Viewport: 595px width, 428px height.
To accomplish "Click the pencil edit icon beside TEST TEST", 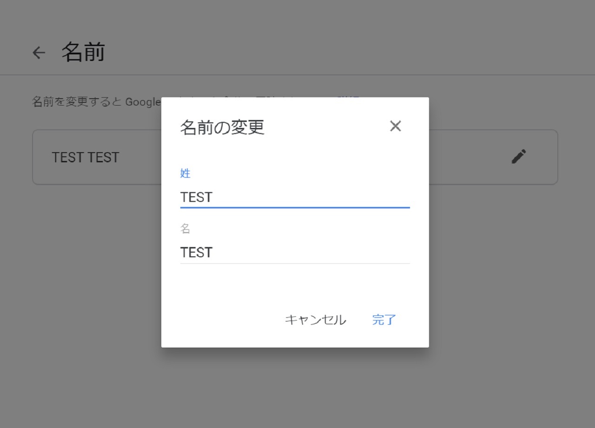I will pyautogui.click(x=518, y=157).
